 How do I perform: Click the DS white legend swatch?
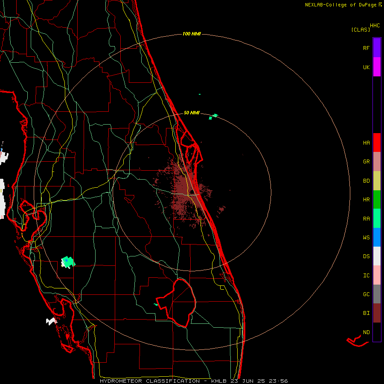(377, 256)
